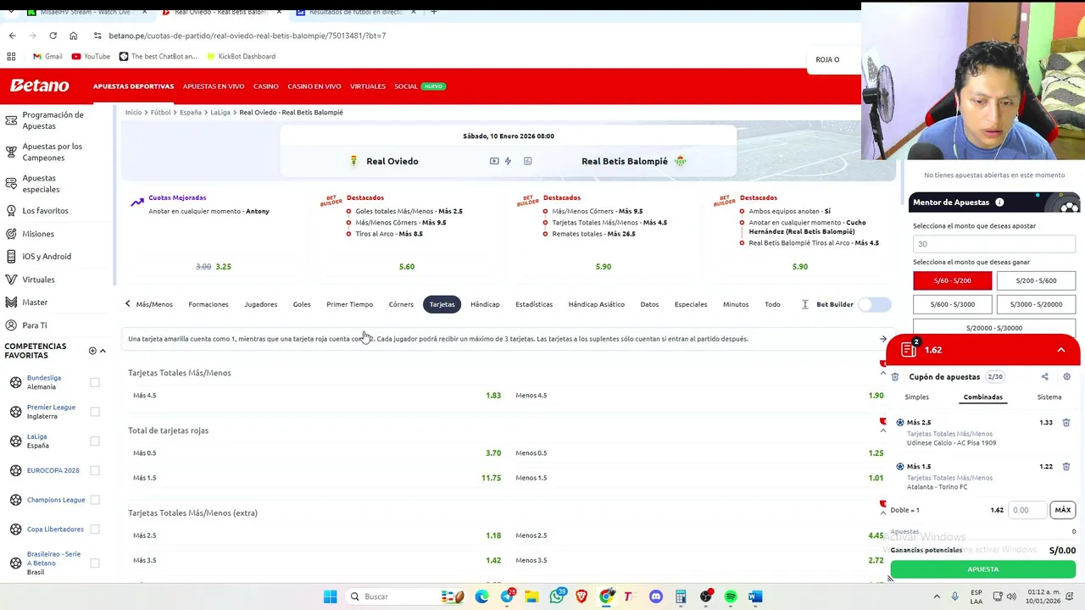
Task: Open the Casino menu item
Action: click(265, 86)
